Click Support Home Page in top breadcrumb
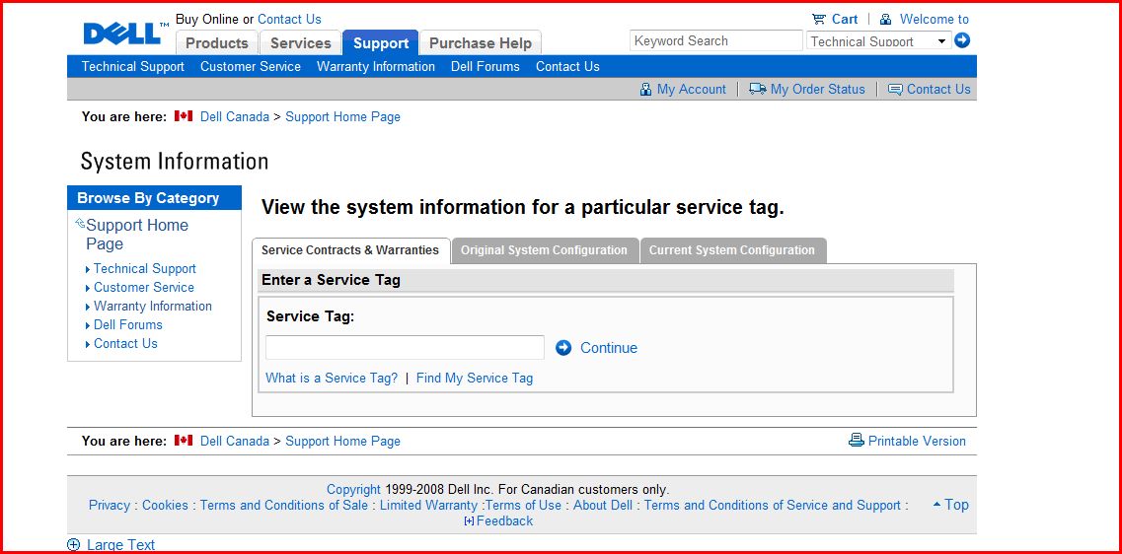This screenshot has height=554, width=1122. pos(342,116)
